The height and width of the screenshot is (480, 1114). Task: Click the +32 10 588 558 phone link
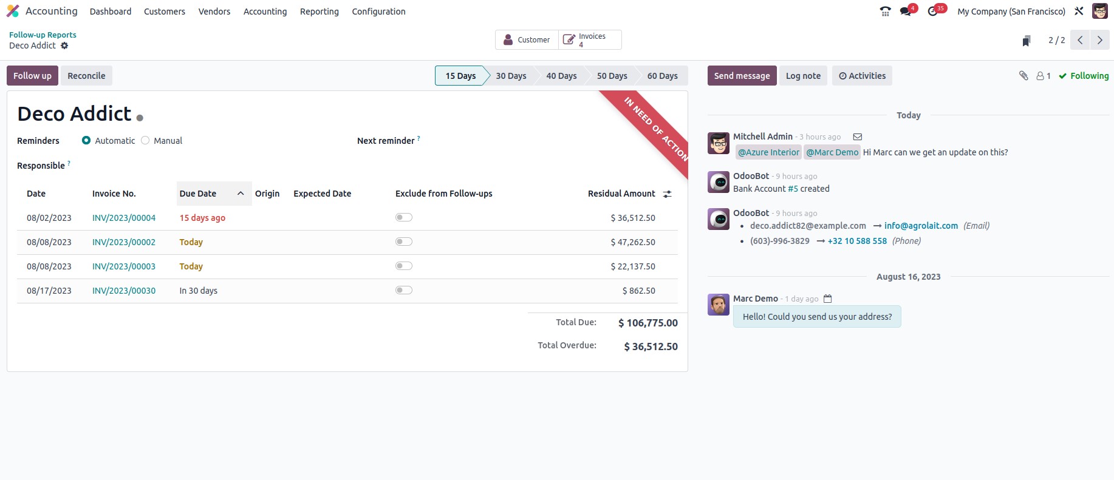pyautogui.click(x=857, y=241)
